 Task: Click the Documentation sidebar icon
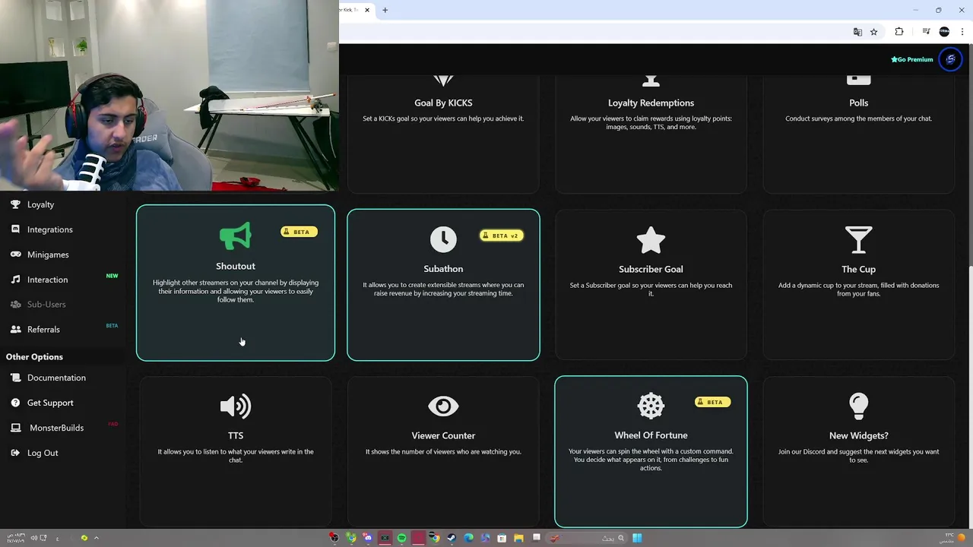click(15, 378)
